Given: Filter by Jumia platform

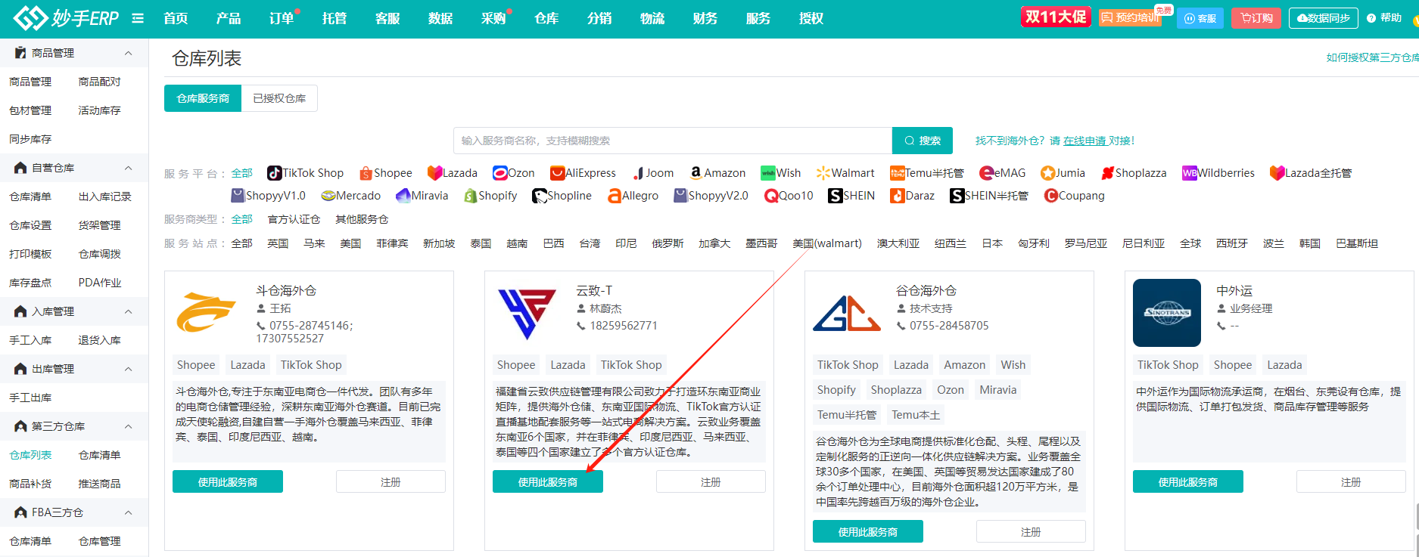Looking at the screenshot, I should point(1063,173).
